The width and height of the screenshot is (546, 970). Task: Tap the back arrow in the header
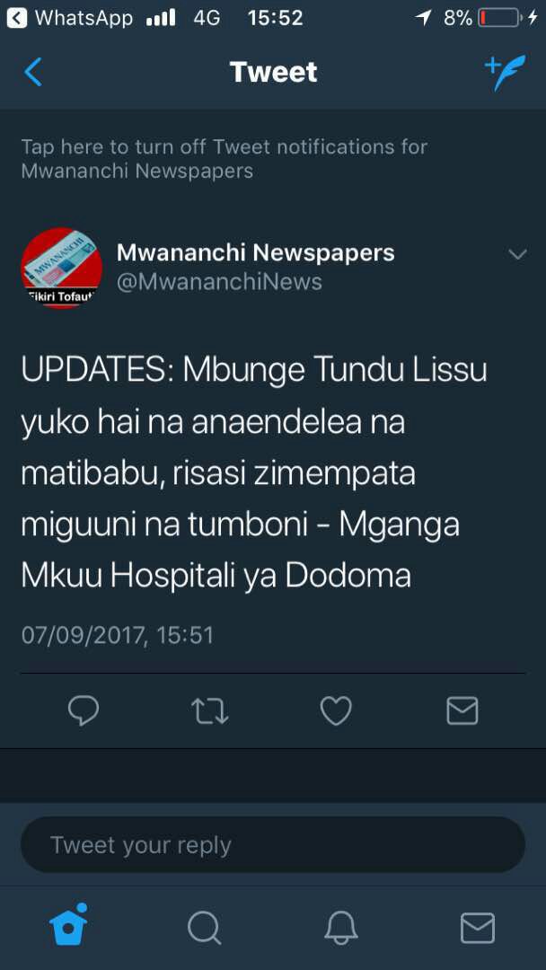coord(32,72)
